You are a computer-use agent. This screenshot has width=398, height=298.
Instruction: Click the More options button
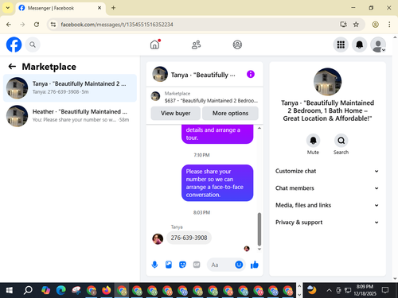230,113
